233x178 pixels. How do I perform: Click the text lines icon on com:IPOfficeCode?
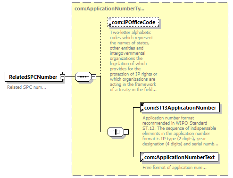coord(109,19)
